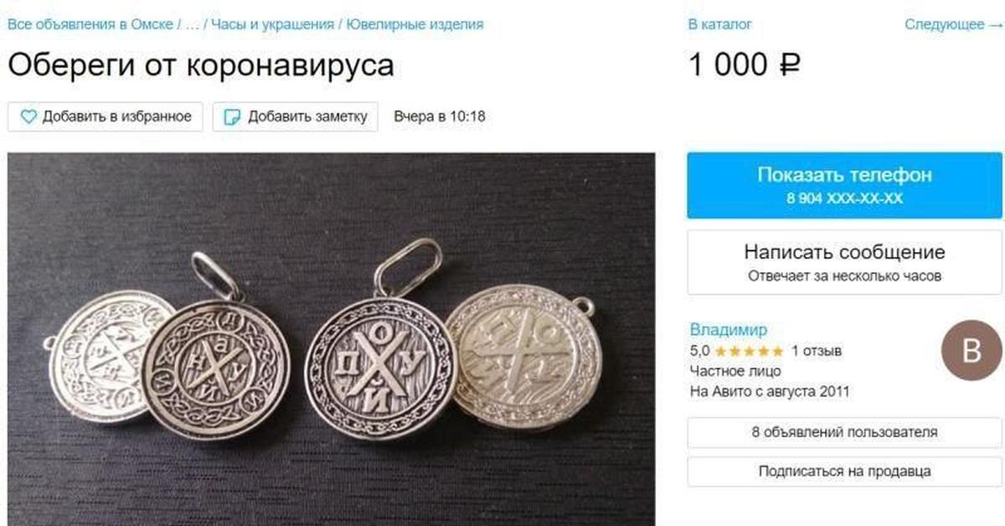Open Написать сообщение to message seller
The height and width of the screenshot is (526, 1005).
844,262
